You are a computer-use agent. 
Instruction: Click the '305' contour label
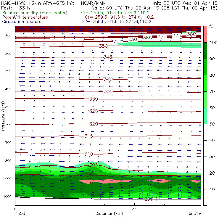(x=94, y=165)
